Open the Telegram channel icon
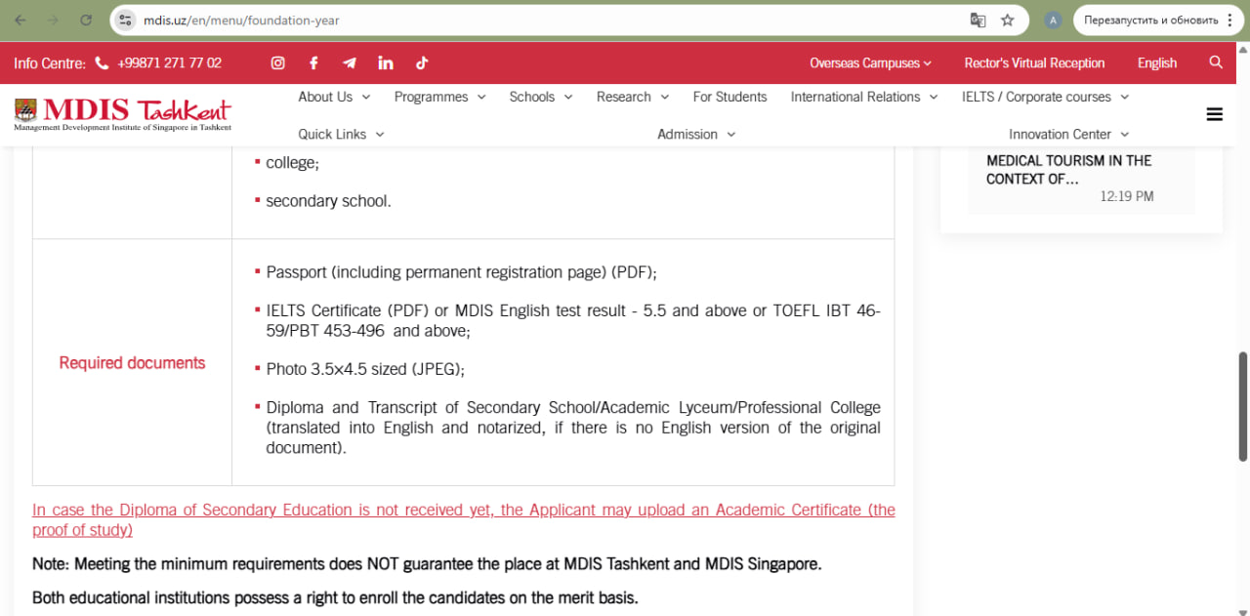Screen dimensions: 1250x616 click(x=350, y=62)
